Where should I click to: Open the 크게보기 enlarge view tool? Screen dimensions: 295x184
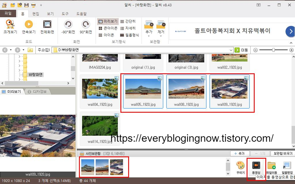click(x=10, y=27)
